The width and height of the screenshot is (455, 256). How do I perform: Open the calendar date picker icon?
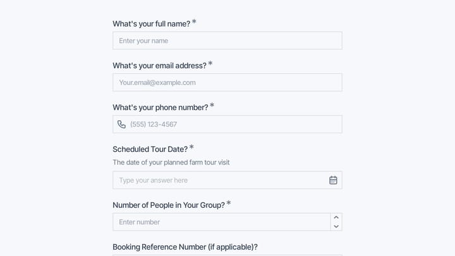[x=333, y=180]
